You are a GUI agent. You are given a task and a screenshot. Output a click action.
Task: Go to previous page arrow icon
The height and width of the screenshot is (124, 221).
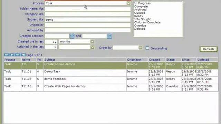pos(12,55)
